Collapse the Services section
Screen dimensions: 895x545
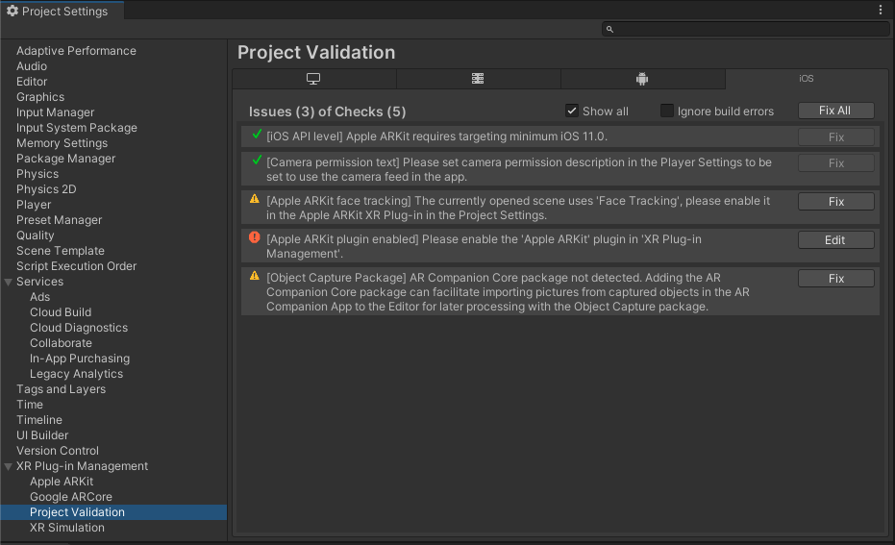tap(9, 282)
